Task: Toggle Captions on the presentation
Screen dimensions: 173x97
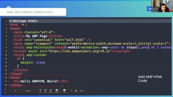Action: tap(57, 91)
